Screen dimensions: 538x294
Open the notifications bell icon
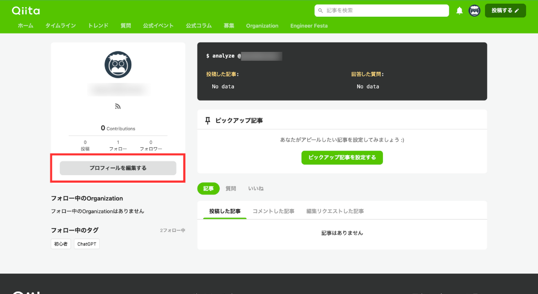459,10
